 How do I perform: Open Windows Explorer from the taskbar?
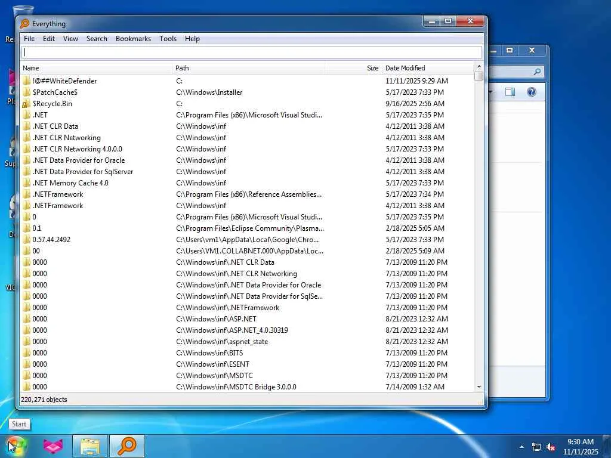tap(90, 446)
